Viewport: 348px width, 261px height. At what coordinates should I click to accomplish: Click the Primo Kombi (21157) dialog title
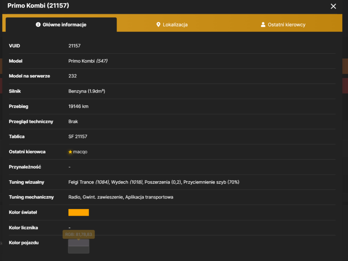click(38, 6)
